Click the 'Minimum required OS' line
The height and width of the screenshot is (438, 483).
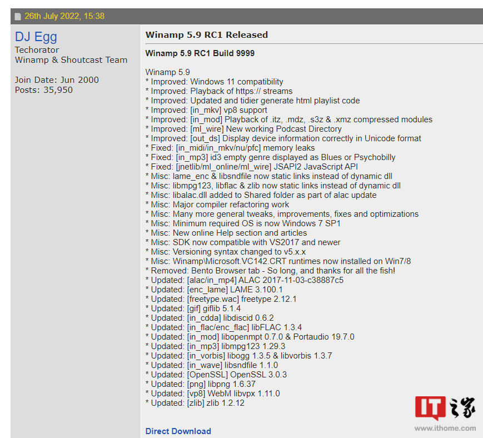[x=243, y=223]
